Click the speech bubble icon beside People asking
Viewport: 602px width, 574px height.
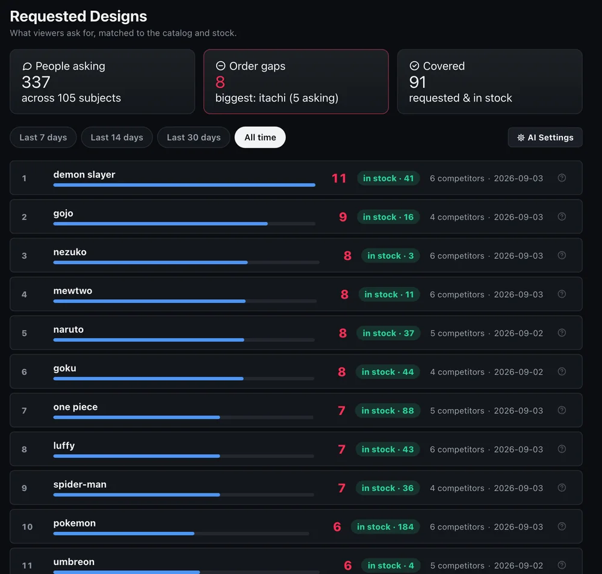tap(27, 66)
